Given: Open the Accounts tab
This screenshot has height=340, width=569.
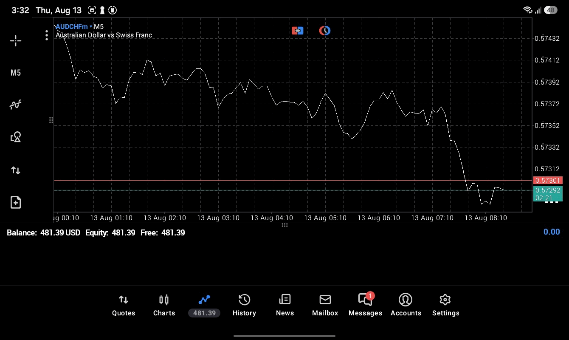Looking at the screenshot, I should coord(406,306).
